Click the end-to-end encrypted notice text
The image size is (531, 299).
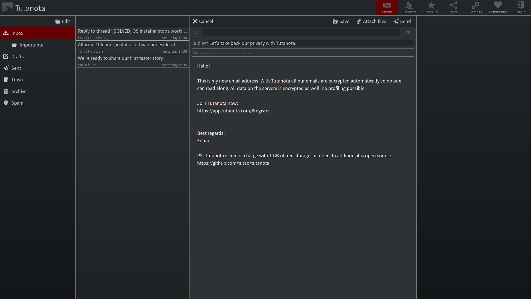223,53
